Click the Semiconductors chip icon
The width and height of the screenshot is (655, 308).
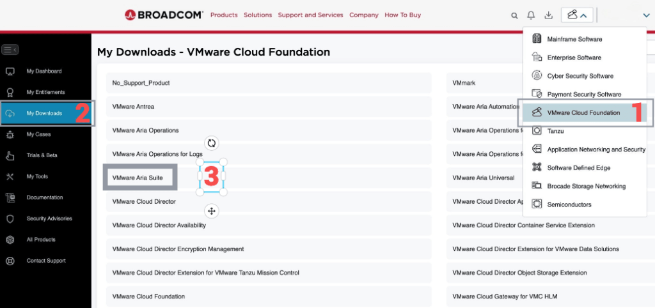[x=537, y=204]
